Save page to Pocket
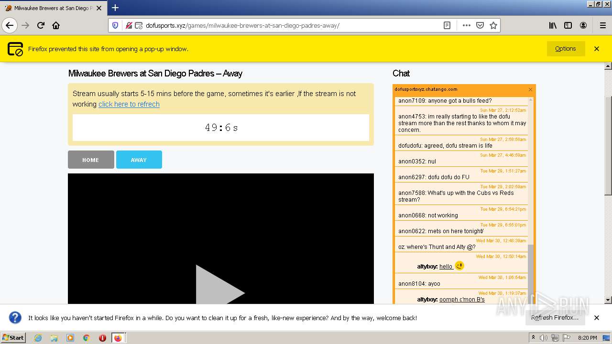 [480, 25]
